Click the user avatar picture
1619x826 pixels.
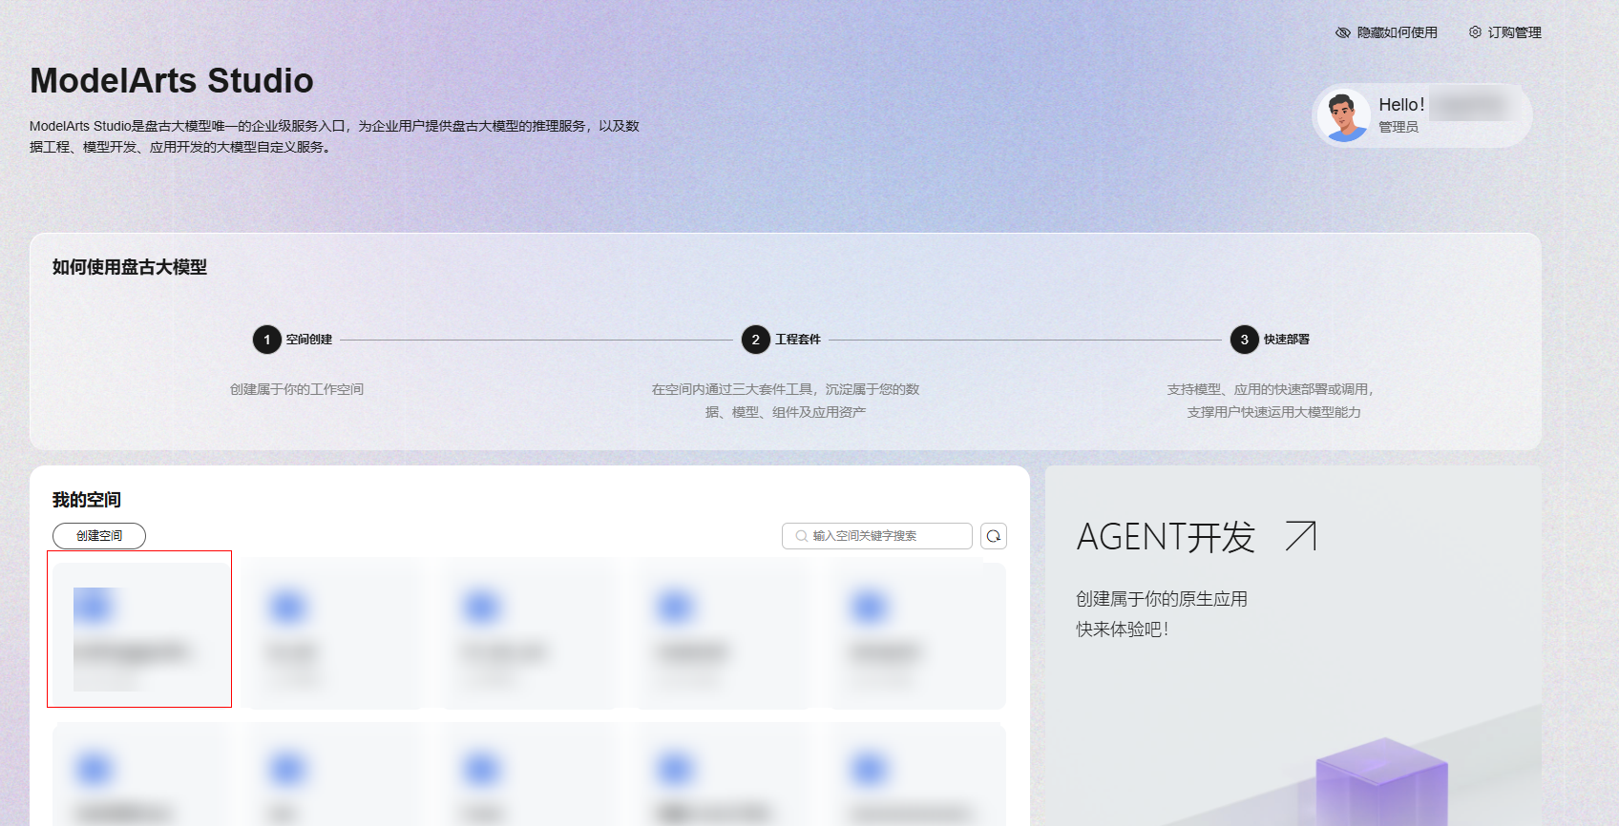click(x=1344, y=115)
